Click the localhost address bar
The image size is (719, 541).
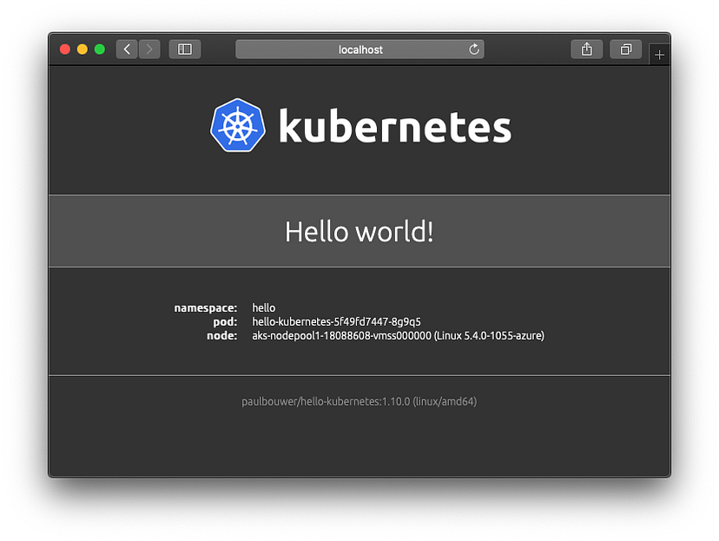359,49
